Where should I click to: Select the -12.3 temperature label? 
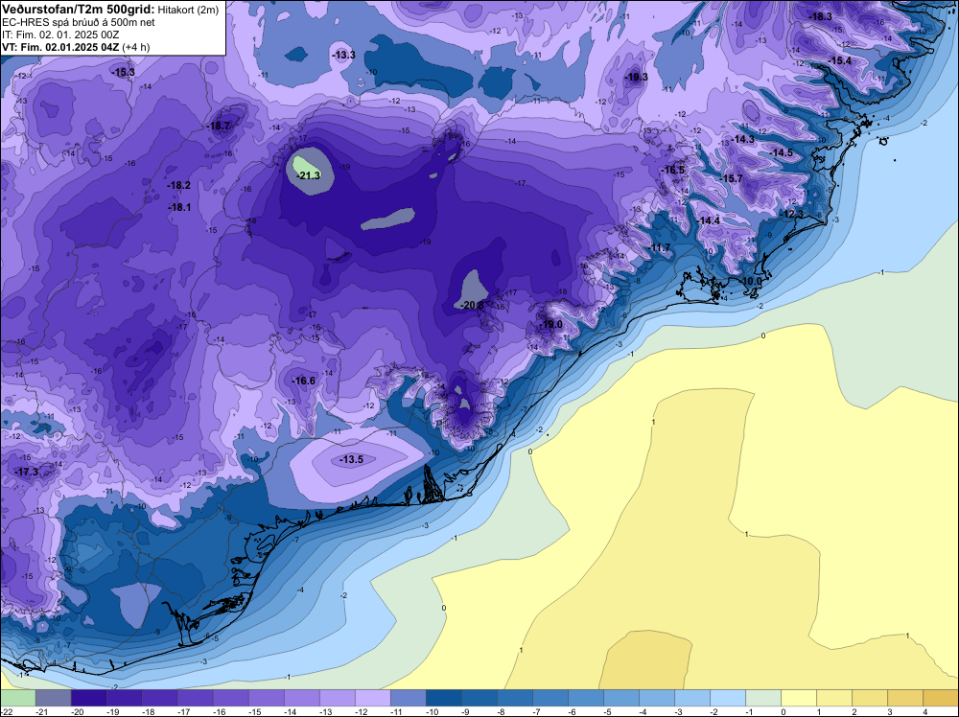pos(793,214)
